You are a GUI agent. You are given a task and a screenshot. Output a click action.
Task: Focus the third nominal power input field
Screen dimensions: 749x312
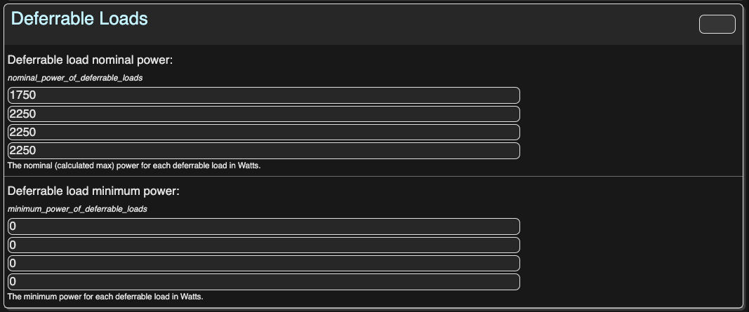pos(263,132)
